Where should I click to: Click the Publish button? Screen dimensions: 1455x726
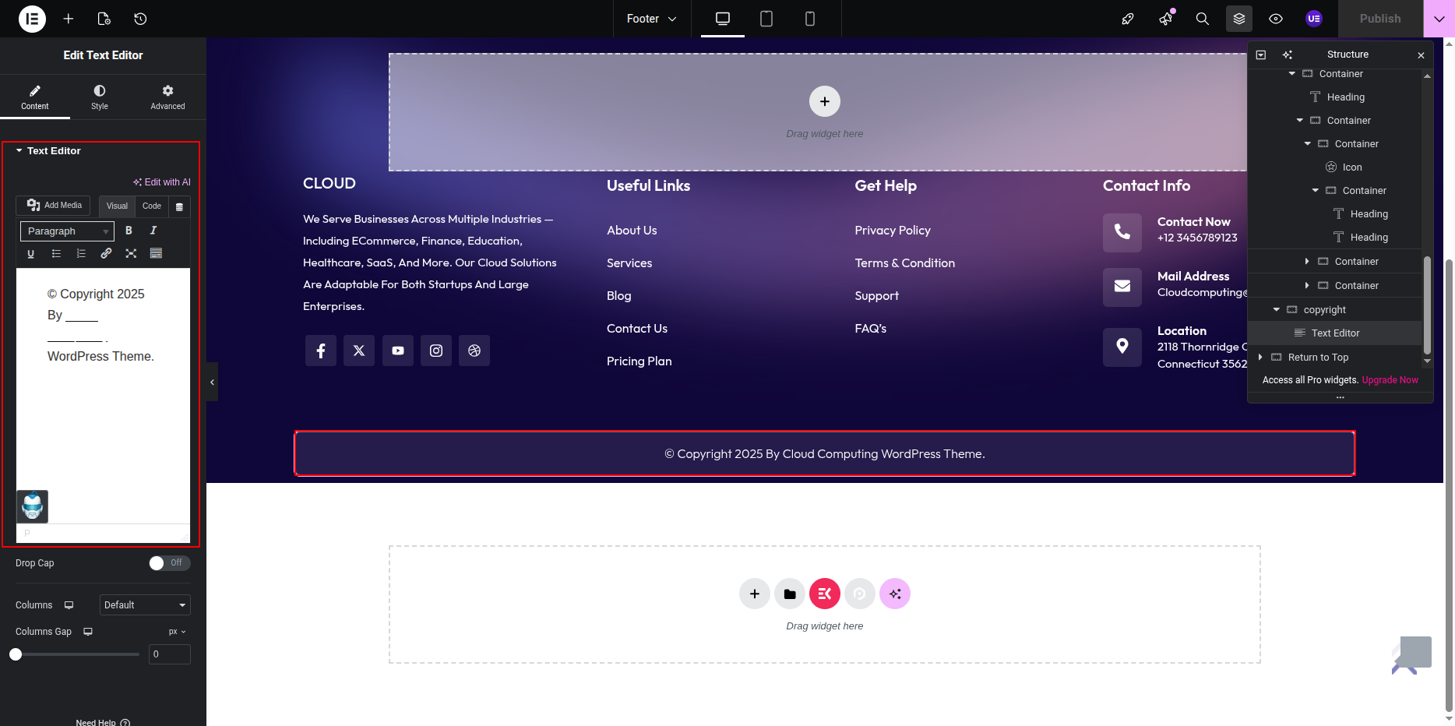pyautogui.click(x=1380, y=19)
